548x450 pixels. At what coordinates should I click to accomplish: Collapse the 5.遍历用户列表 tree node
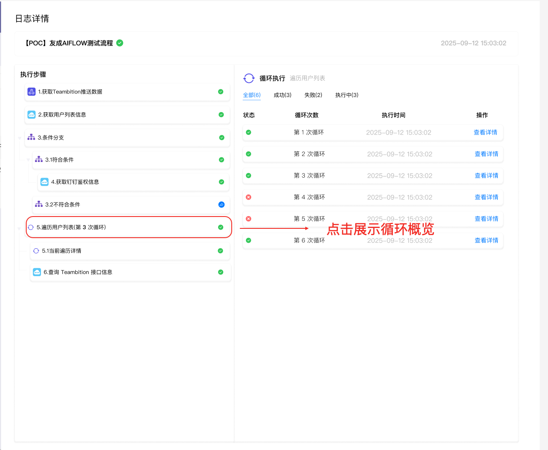pos(19,228)
